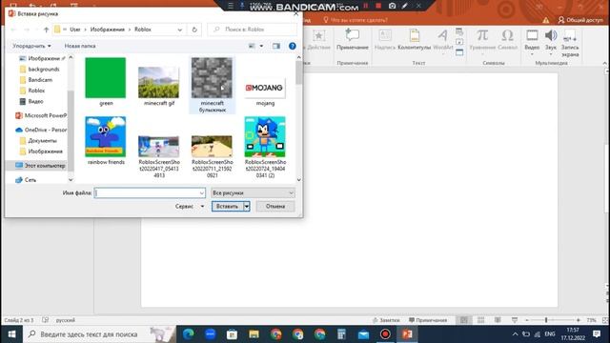The width and height of the screenshot is (610, 343).
Task: Select OneDrive - Personal in tree
Action: [x=41, y=130]
